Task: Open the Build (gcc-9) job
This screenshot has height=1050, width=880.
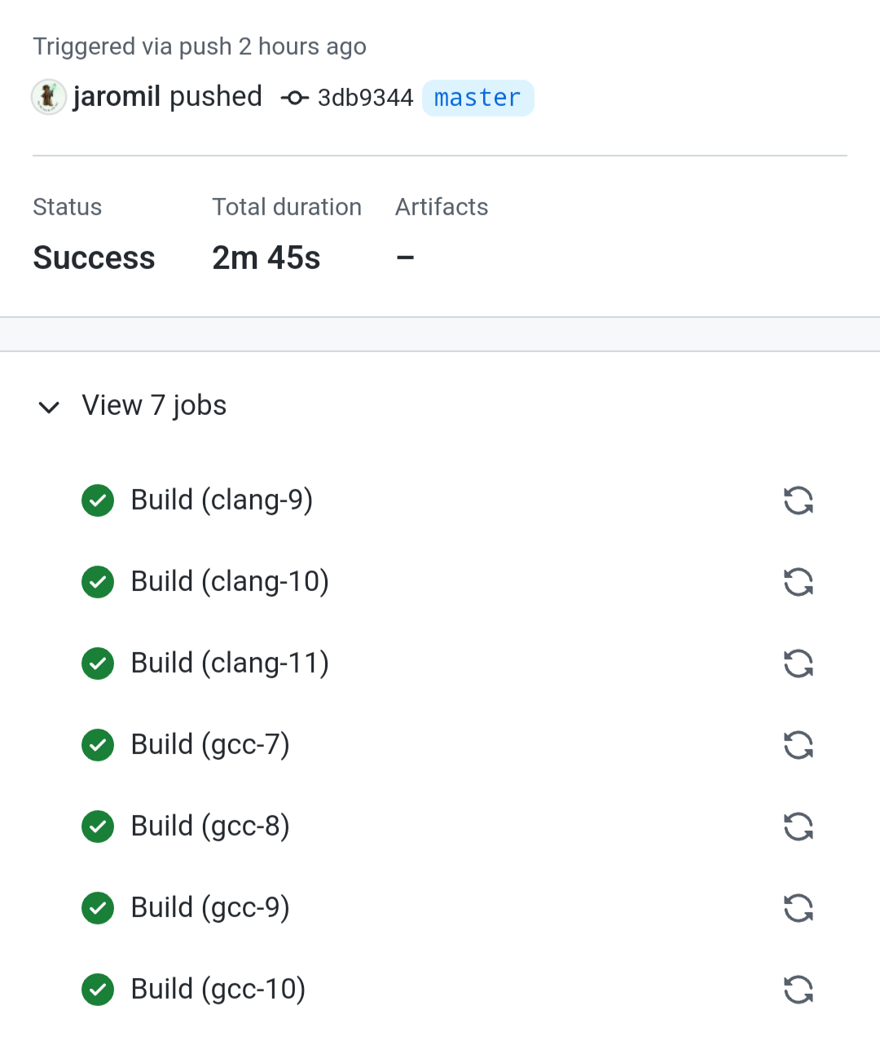Action: 210,908
